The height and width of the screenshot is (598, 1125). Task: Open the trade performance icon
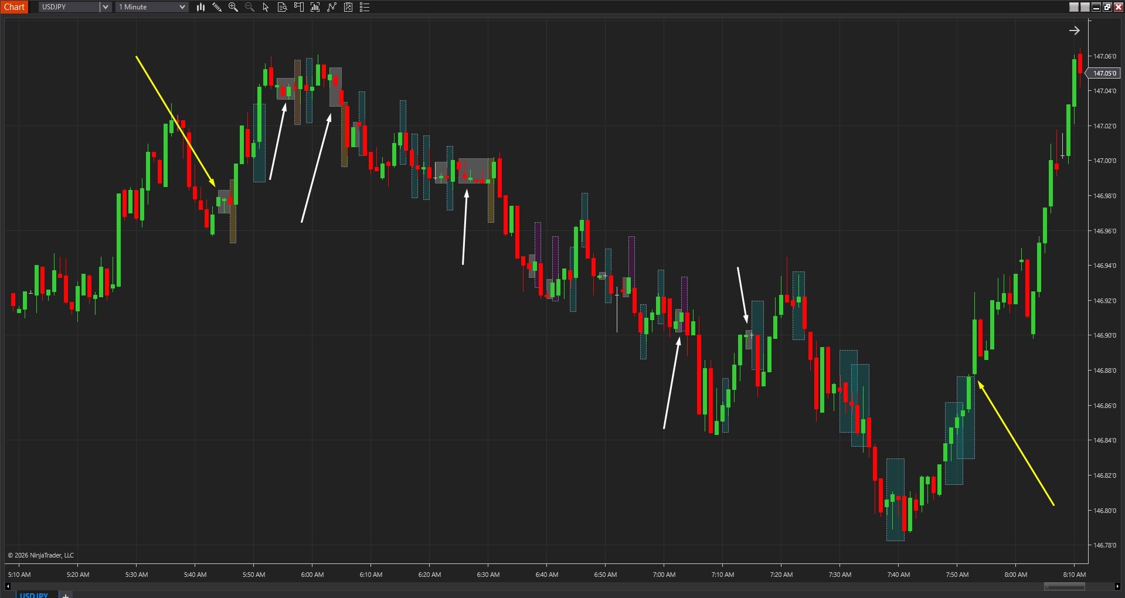pyautogui.click(x=348, y=7)
